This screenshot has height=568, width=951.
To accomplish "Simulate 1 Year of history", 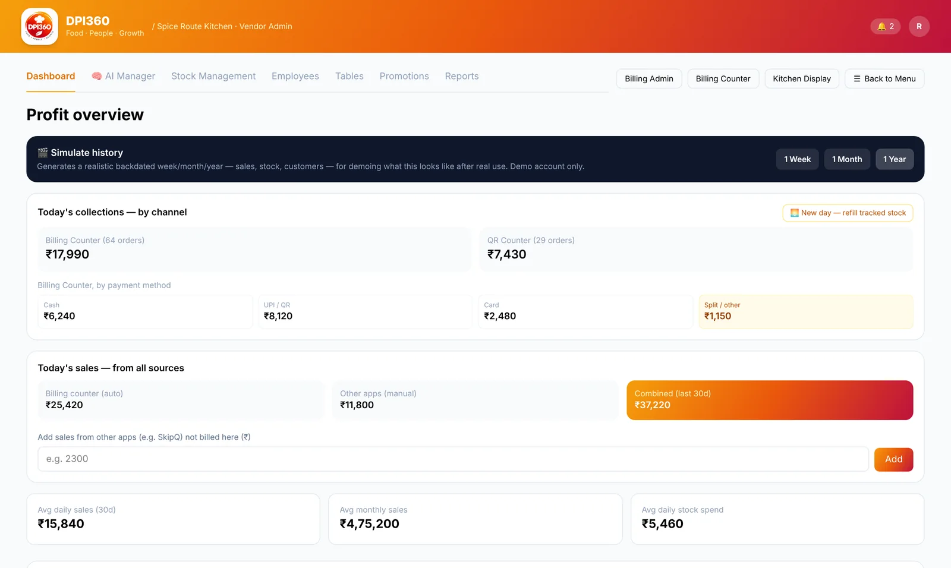I will tap(895, 159).
